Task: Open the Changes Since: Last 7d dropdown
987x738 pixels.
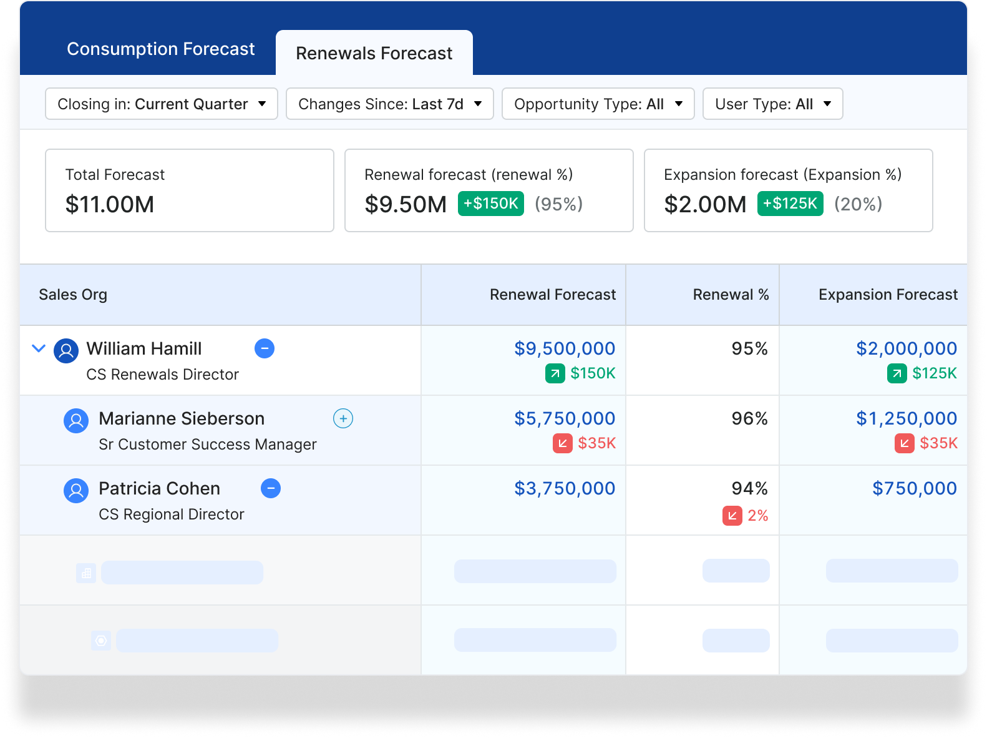Action: click(x=390, y=104)
